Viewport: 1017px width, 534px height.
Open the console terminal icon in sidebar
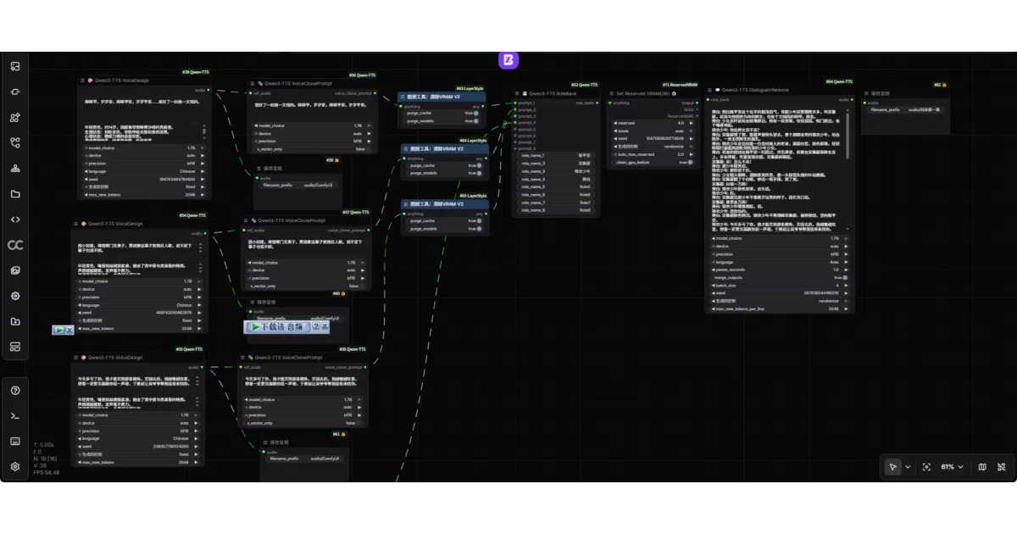[14, 415]
